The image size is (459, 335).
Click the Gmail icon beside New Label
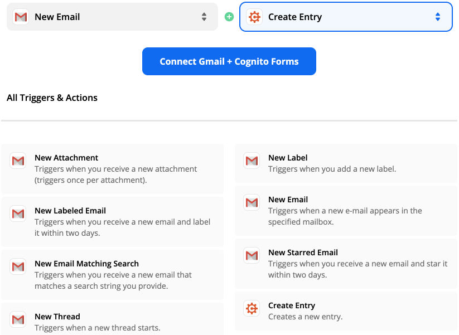coord(252,161)
